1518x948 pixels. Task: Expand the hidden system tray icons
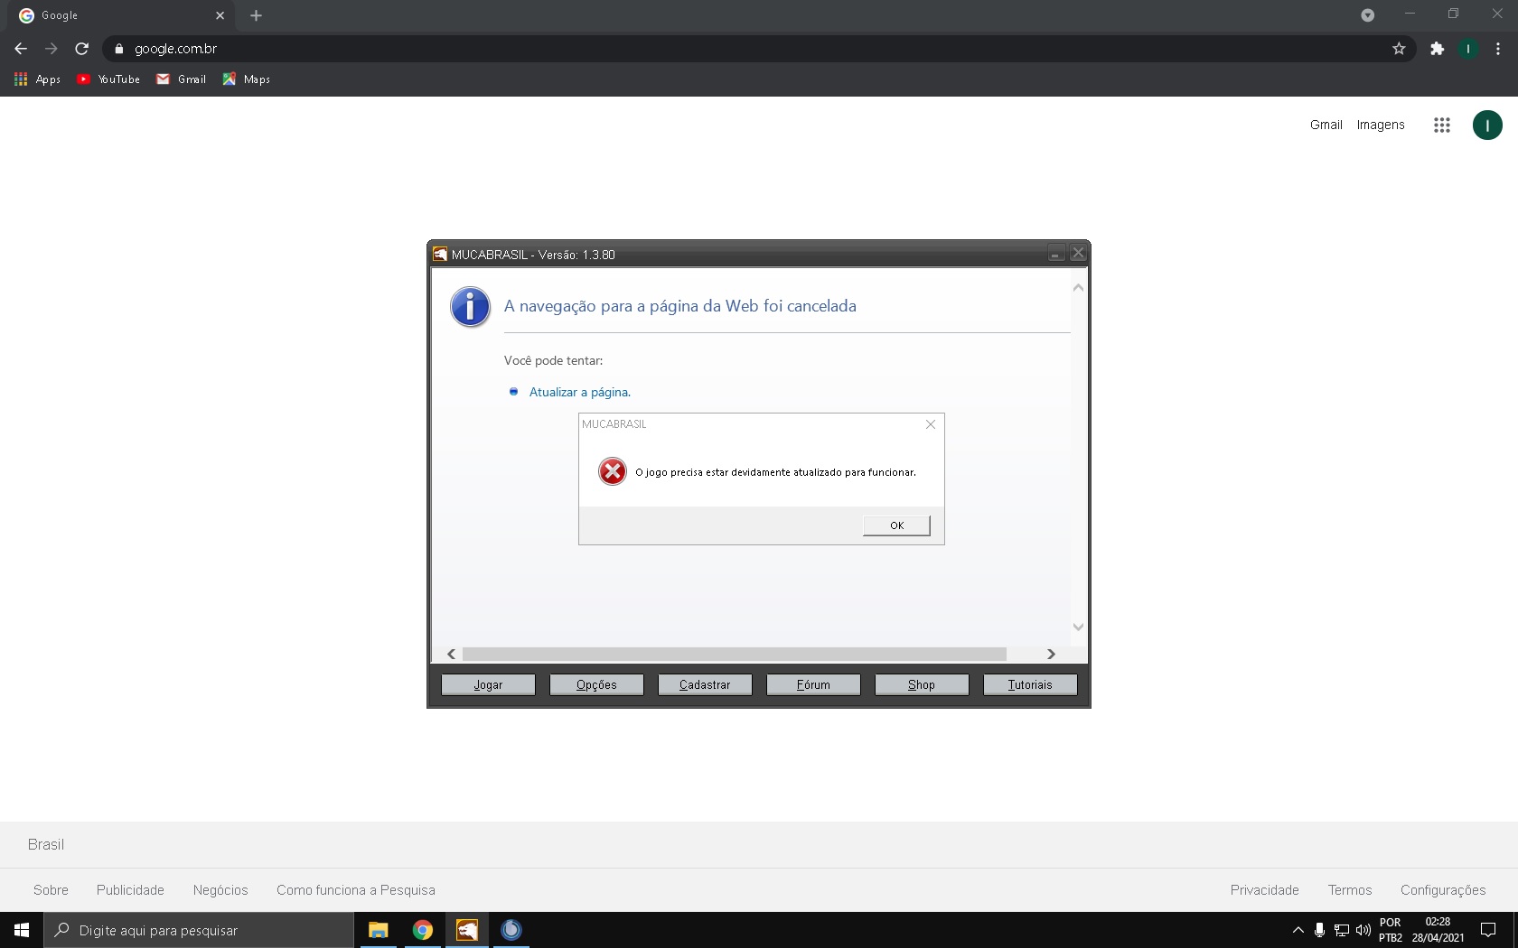(1298, 930)
